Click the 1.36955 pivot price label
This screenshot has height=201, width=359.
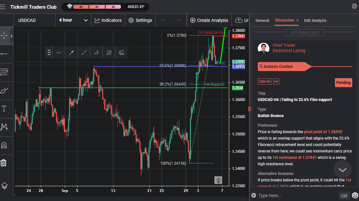(x=238, y=67)
